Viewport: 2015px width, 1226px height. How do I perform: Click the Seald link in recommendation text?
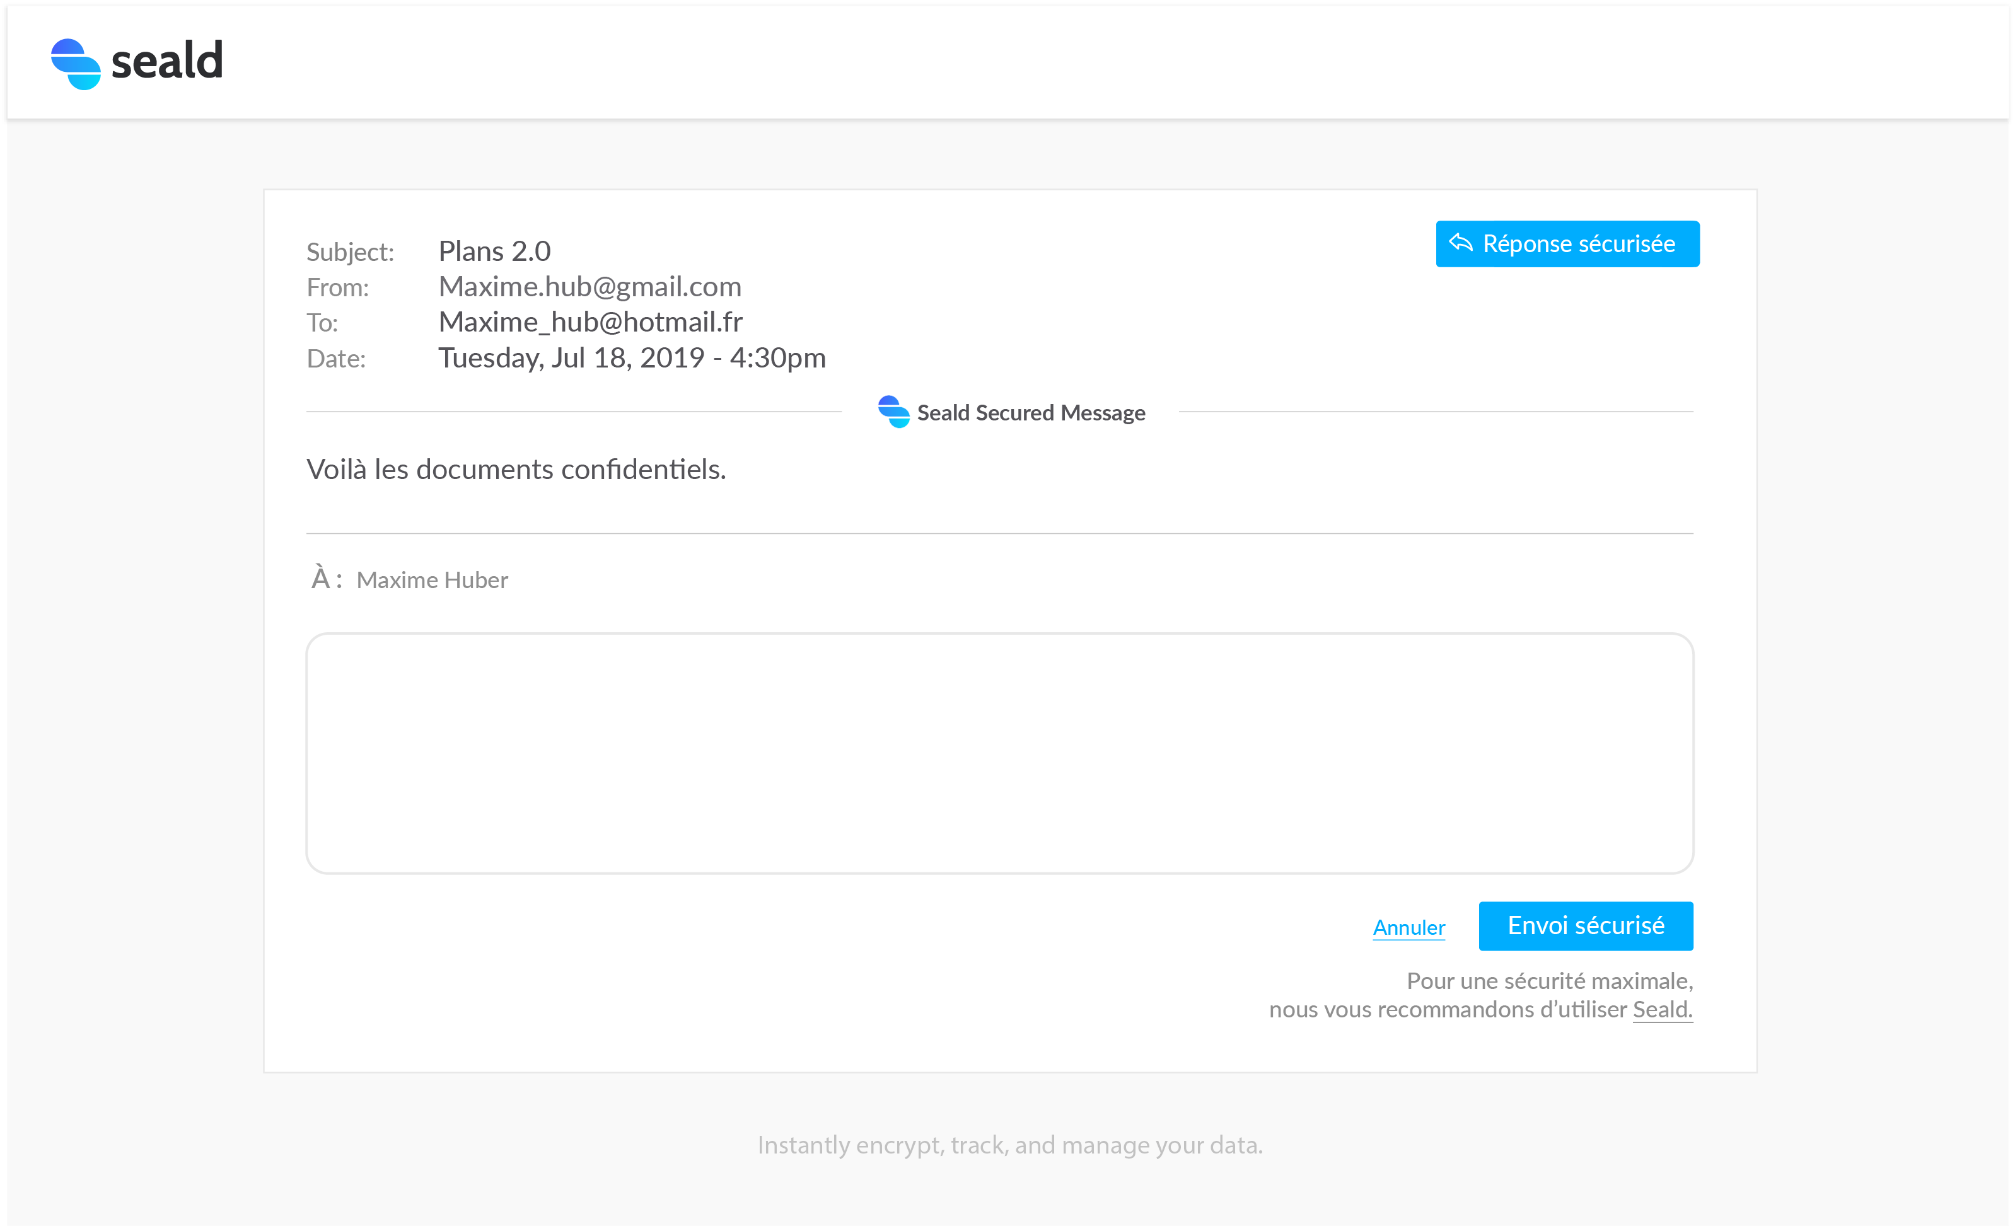(1663, 1009)
